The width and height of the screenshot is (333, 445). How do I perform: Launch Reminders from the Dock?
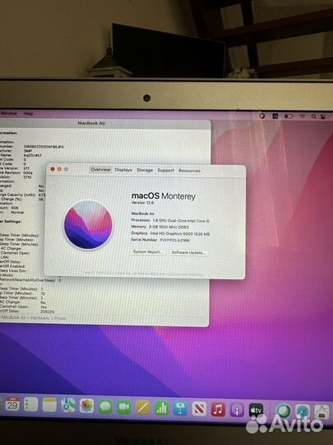point(31,405)
